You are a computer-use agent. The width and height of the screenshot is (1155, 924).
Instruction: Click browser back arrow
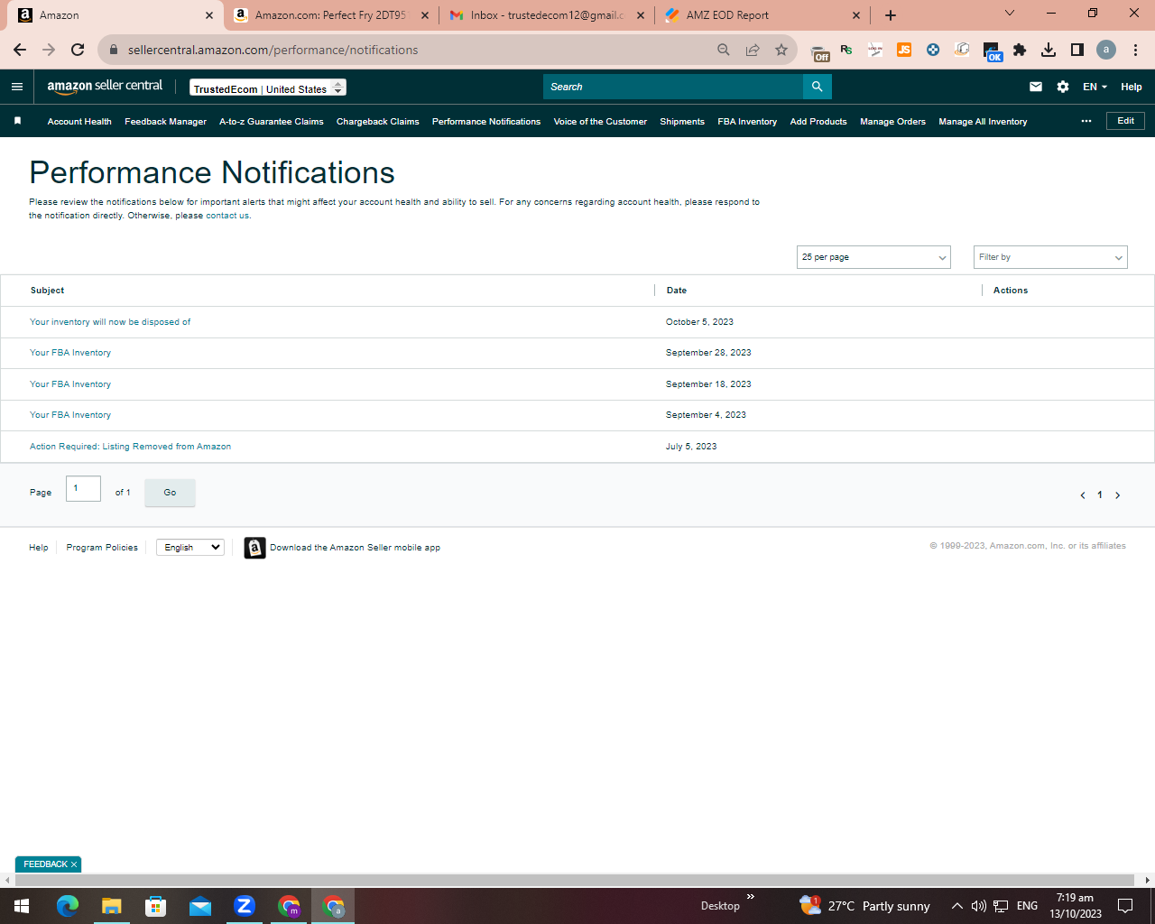tap(20, 50)
